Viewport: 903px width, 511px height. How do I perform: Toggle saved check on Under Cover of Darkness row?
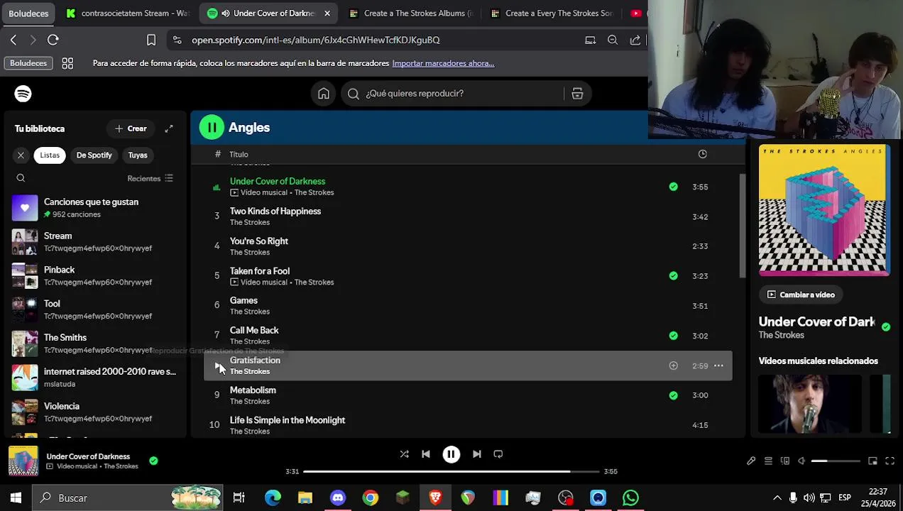673,187
